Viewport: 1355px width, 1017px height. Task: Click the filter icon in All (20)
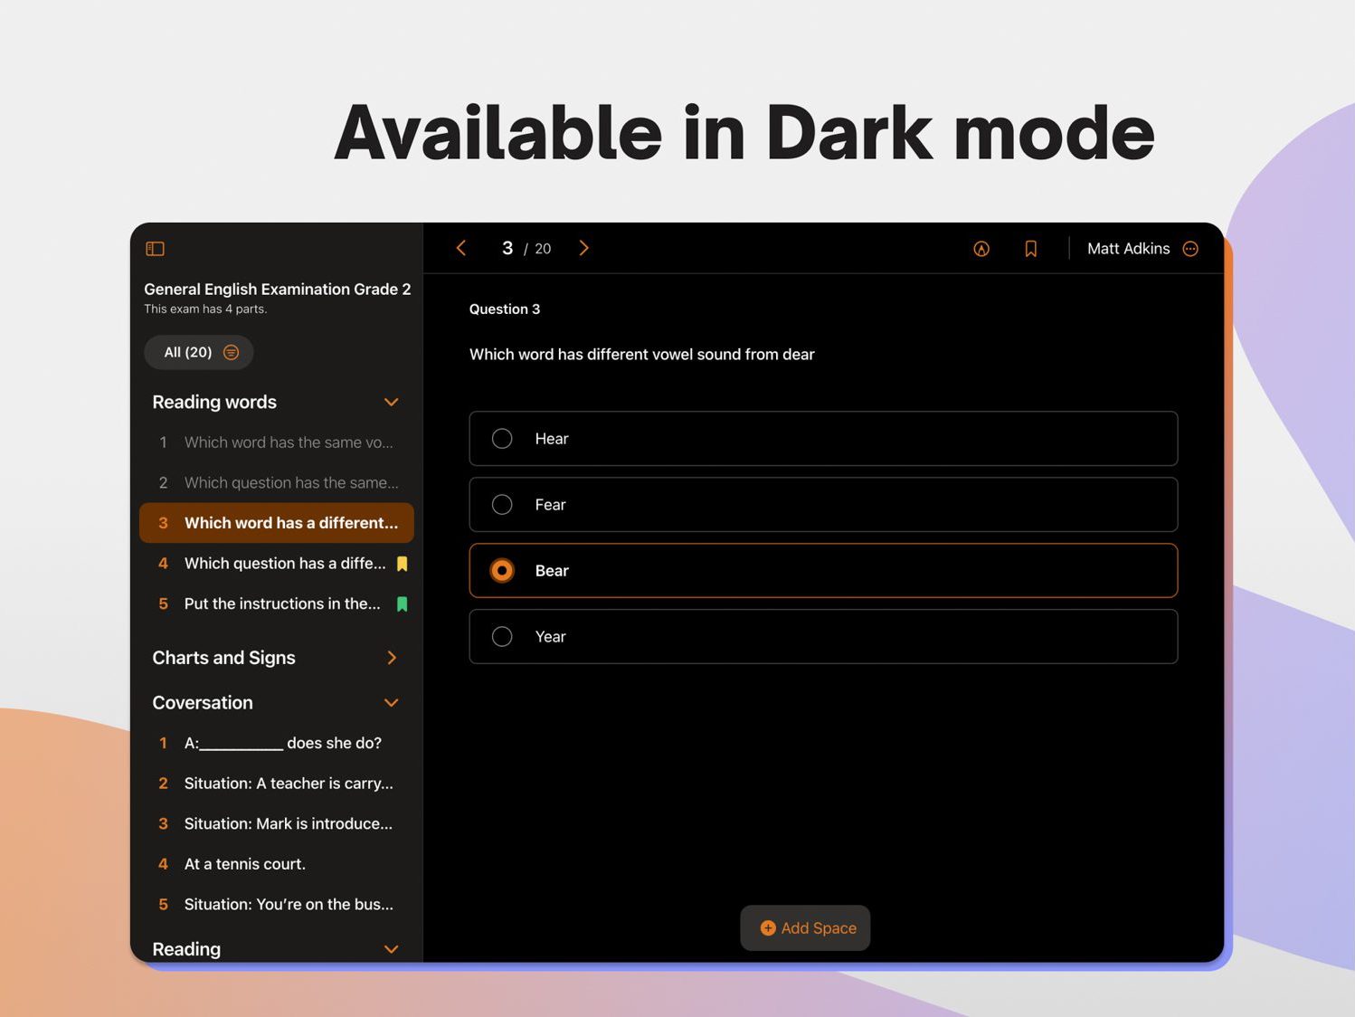[x=232, y=352]
